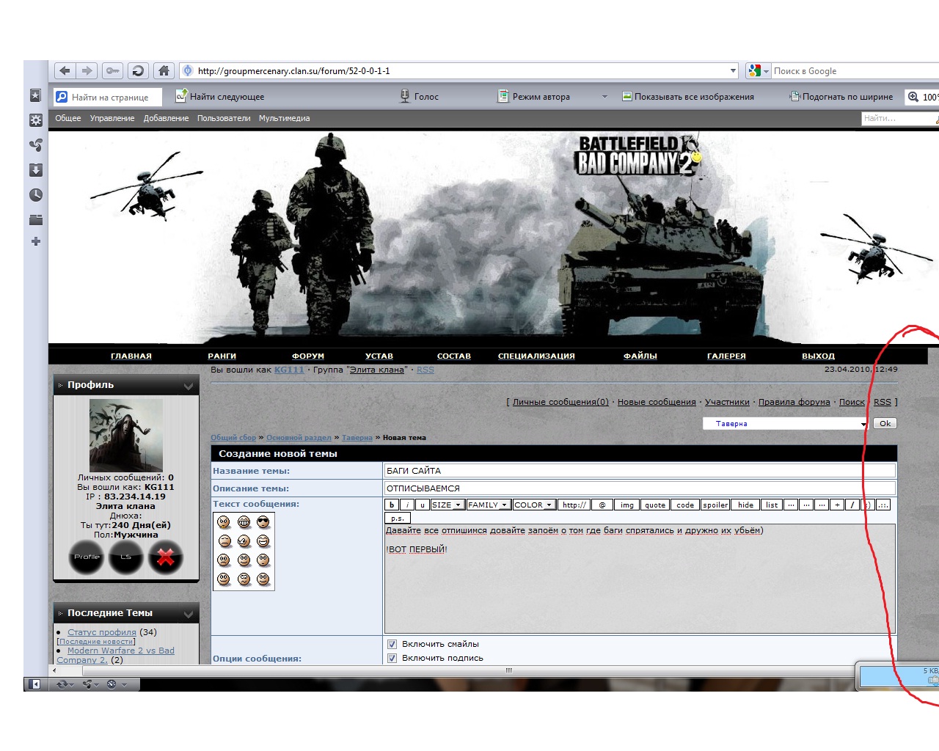The image size is (939, 751).
Task: Open the ГАЛЕРЕЯ navigation item
Action: tap(726, 356)
